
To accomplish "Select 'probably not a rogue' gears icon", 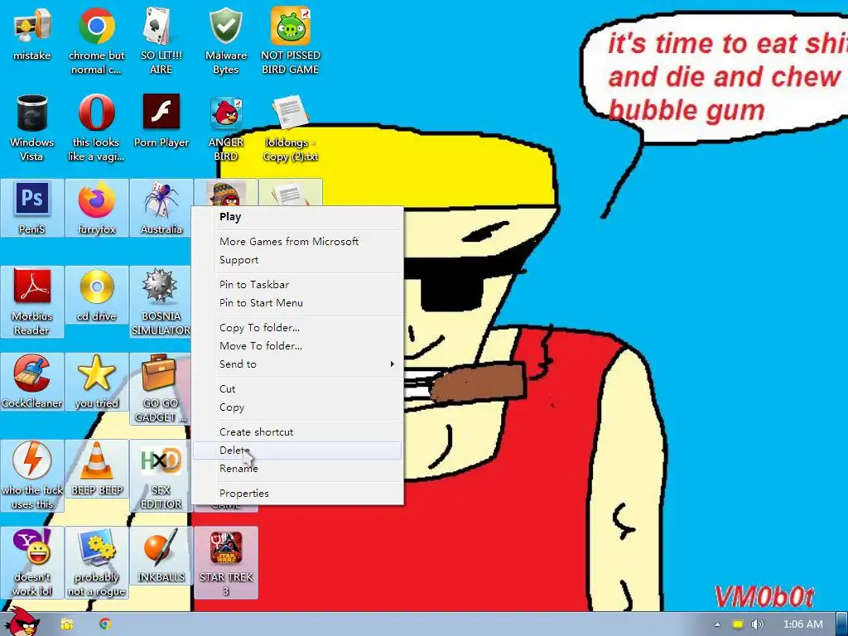I will pyautogui.click(x=96, y=563).
